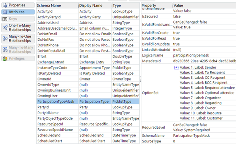Select the DoNotEmail attribute
The image size is (236, 144).
point(47,34)
